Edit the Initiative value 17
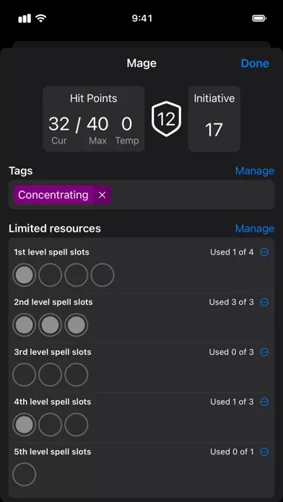The image size is (283, 502). click(214, 130)
